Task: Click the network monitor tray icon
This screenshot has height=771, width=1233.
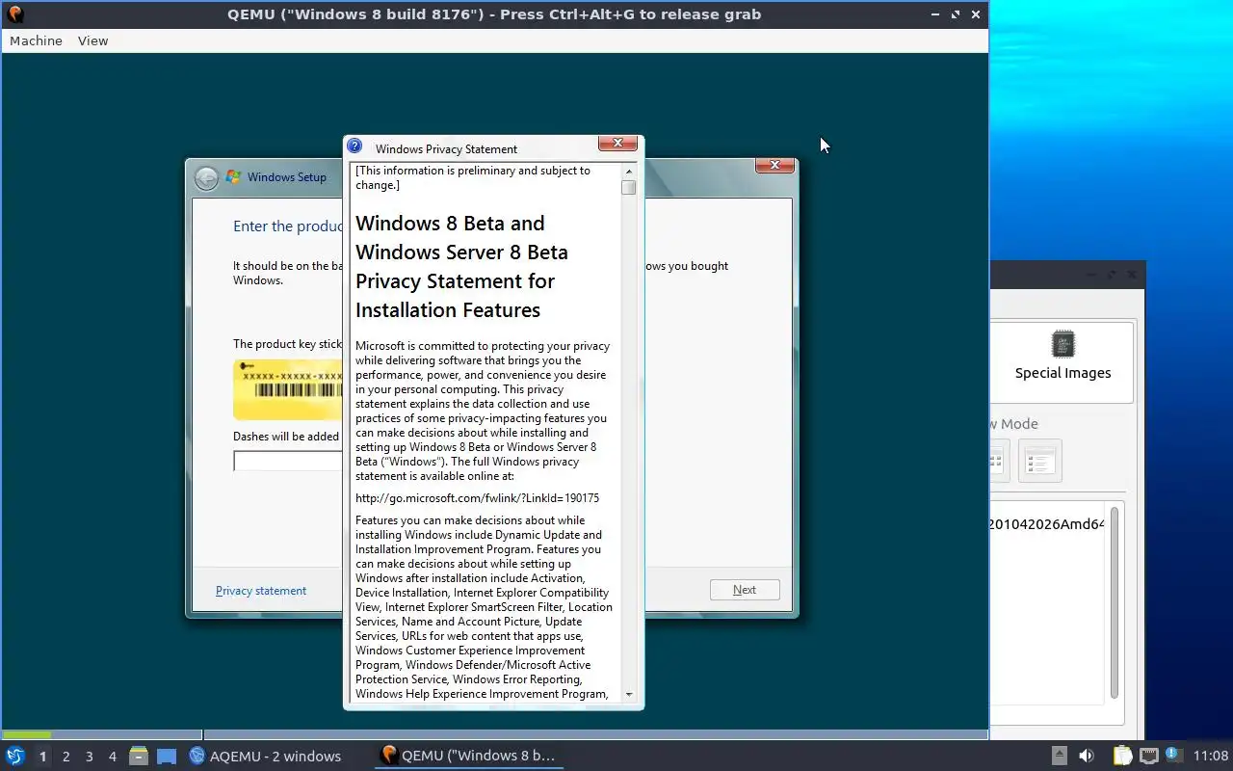Action: tap(1148, 756)
